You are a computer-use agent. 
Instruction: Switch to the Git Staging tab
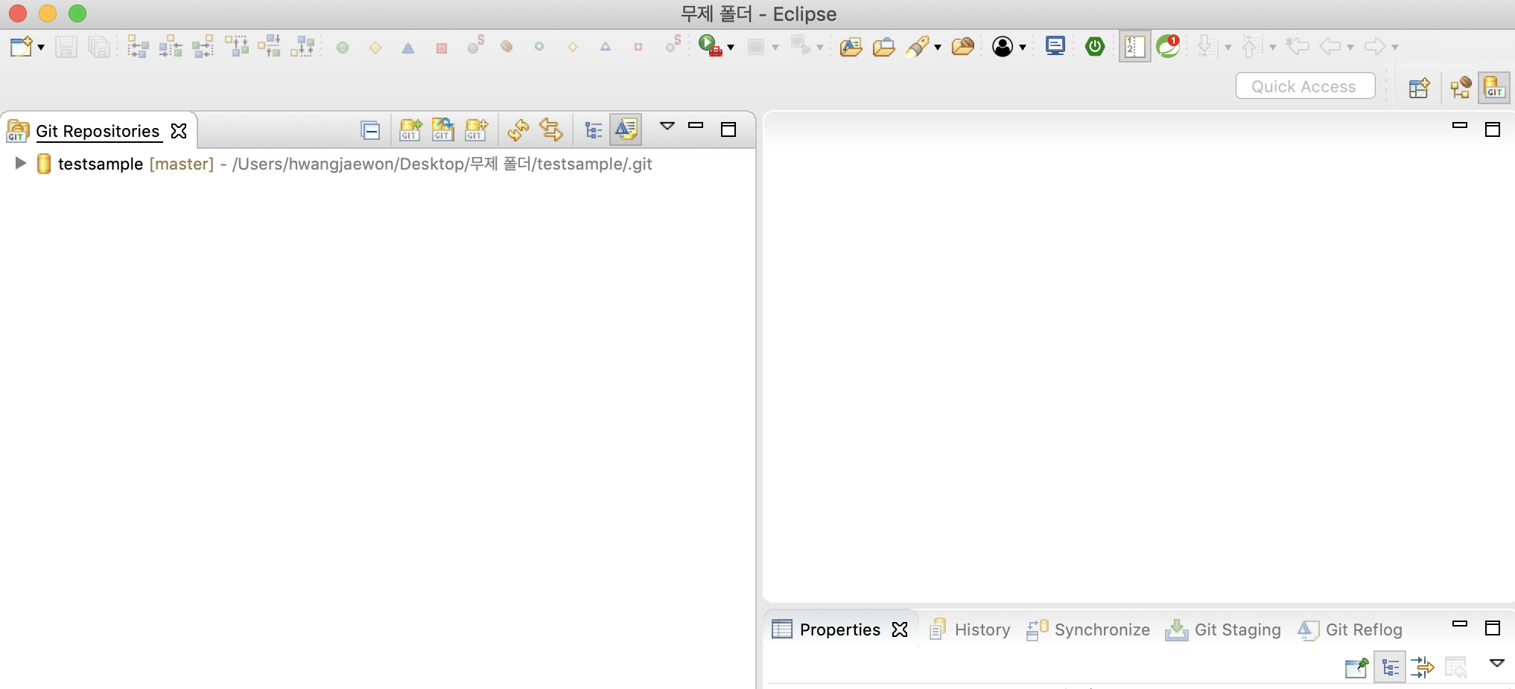point(1223,629)
